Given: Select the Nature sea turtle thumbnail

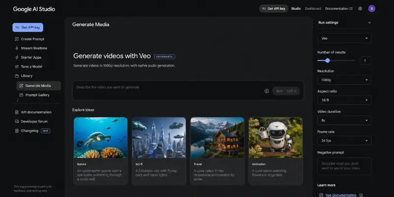Looking at the screenshot, I should 100,138.
